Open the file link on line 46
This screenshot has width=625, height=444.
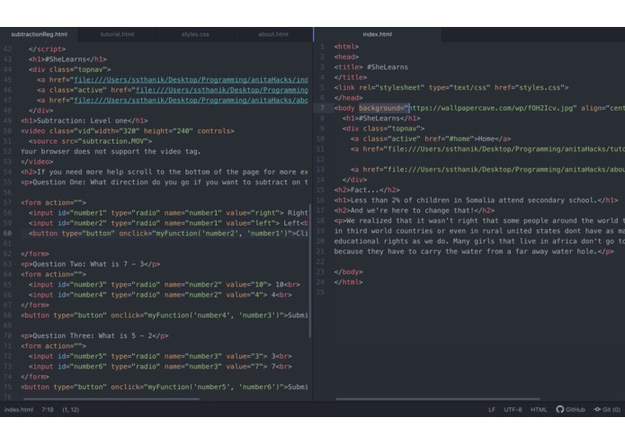[x=221, y=90]
